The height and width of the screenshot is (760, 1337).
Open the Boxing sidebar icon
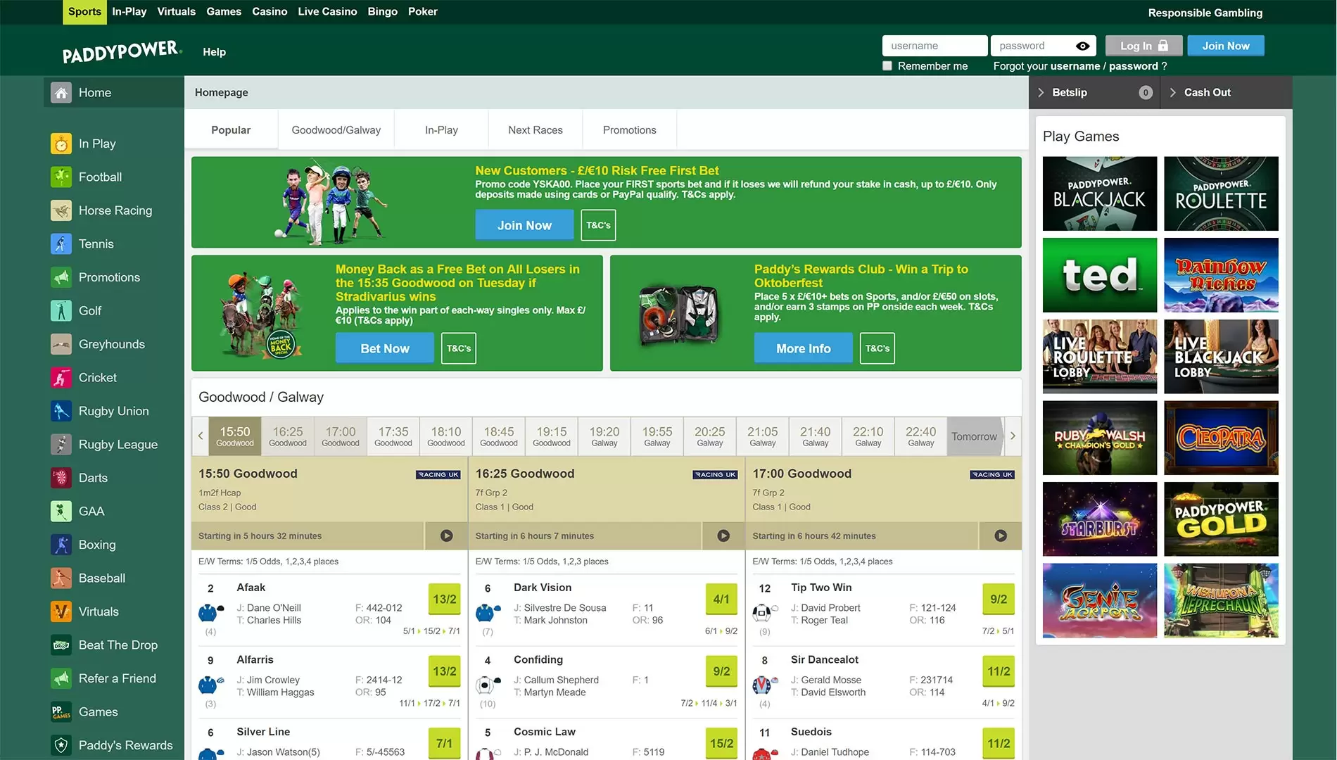61,545
